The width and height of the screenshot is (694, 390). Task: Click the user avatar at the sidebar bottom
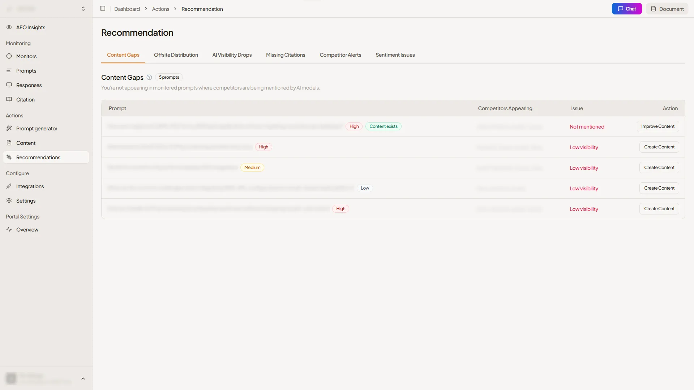(11, 378)
